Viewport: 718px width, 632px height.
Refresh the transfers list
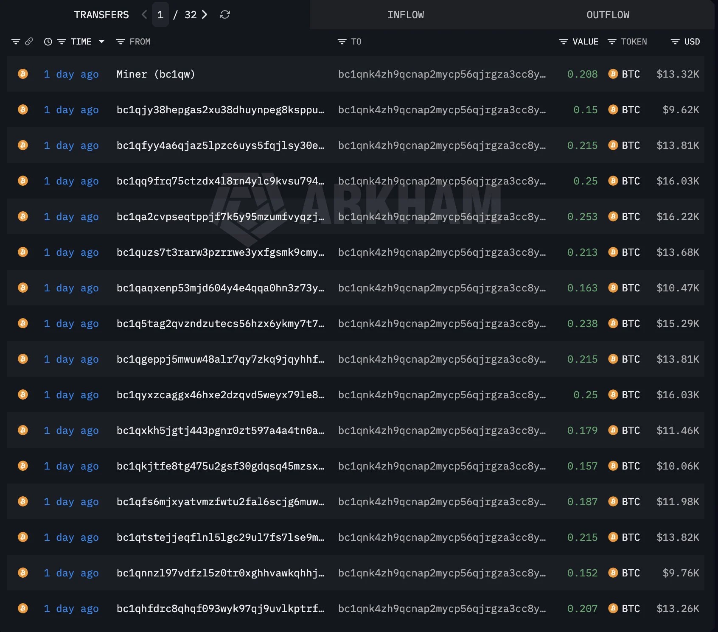[225, 15]
